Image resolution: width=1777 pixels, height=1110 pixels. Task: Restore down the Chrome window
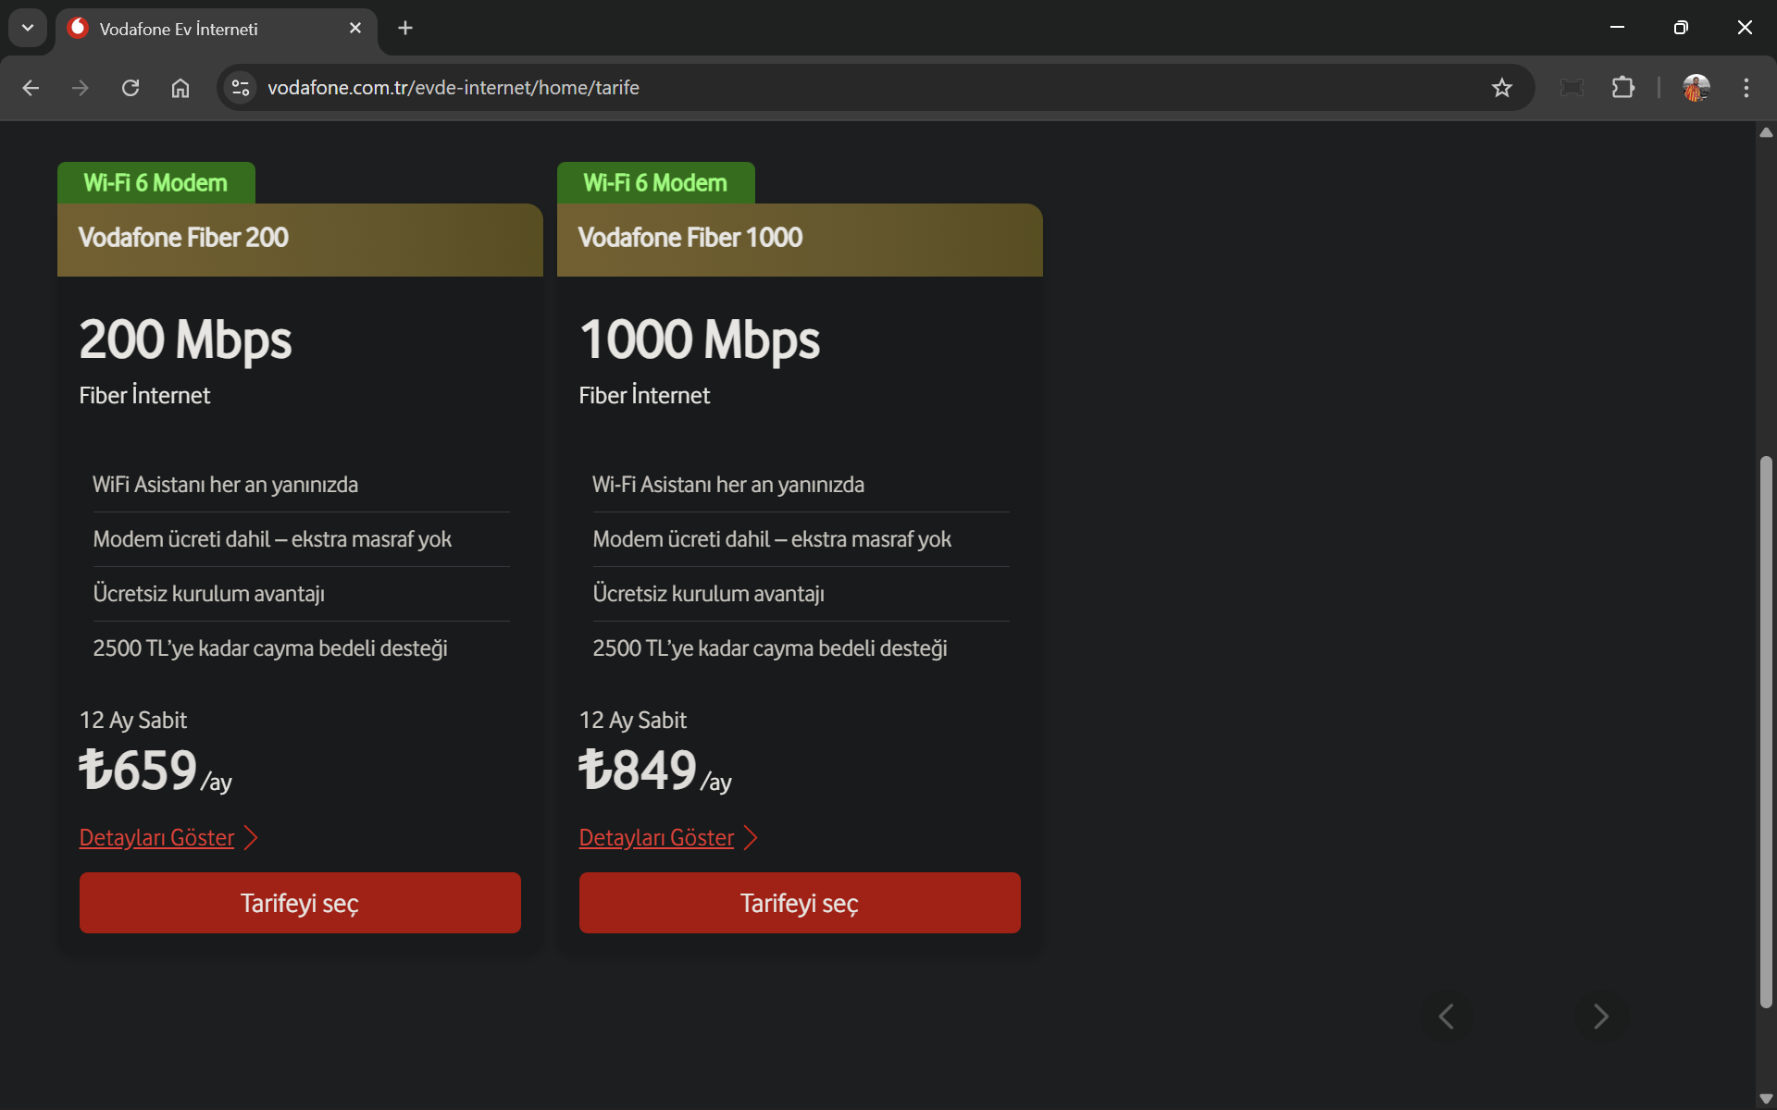pyautogui.click(x=1681, y=28)
